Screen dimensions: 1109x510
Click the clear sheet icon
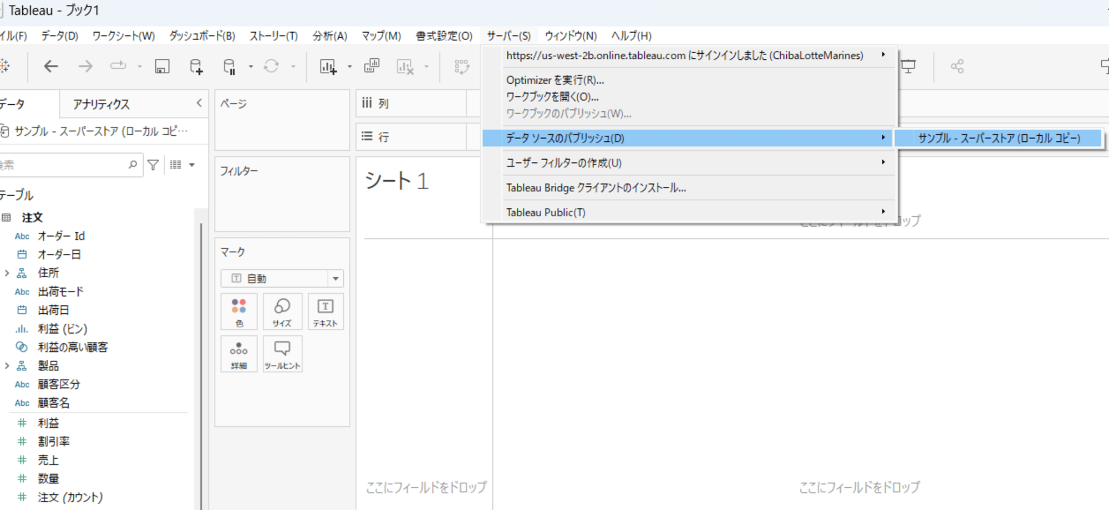pos(405,67)
